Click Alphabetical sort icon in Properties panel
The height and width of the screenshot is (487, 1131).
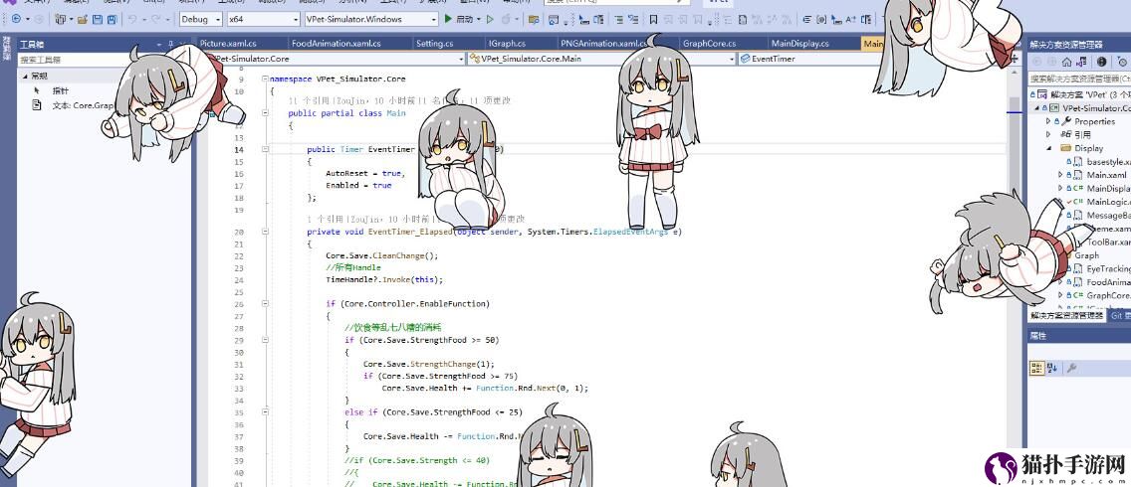coord(1051,368)
